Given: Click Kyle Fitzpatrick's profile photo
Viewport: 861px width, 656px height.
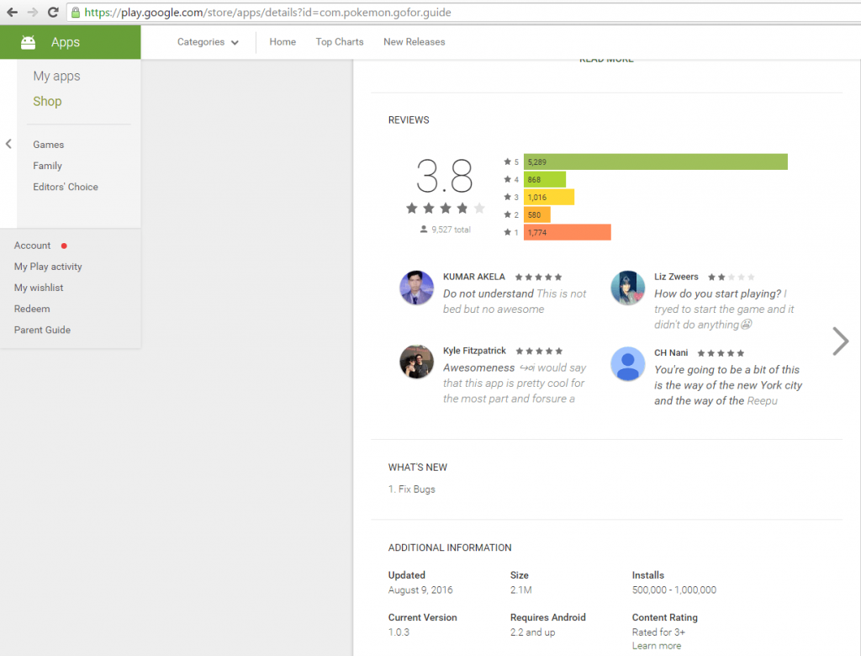Looking at the screenshot, I should (417, 362).
